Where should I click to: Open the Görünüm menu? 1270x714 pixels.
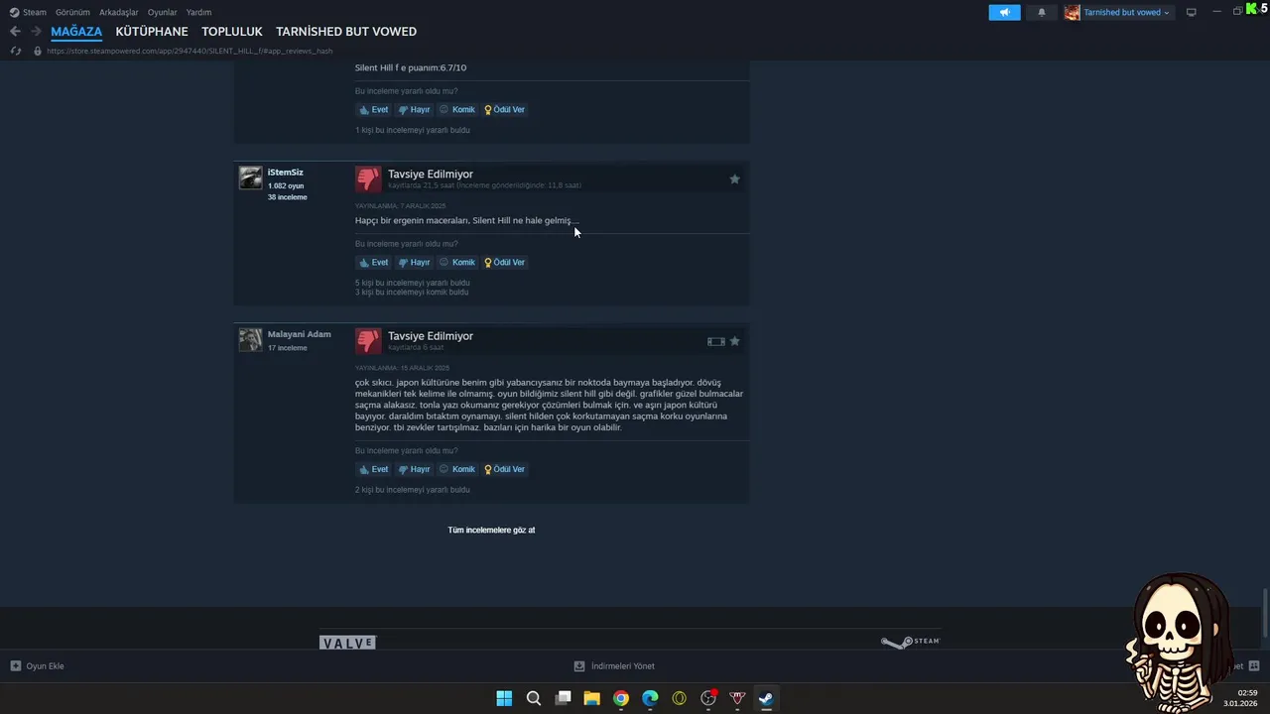point(72,12)
